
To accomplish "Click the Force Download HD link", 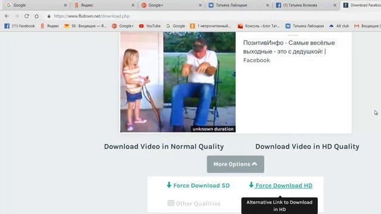I will [x=280, y=185].
